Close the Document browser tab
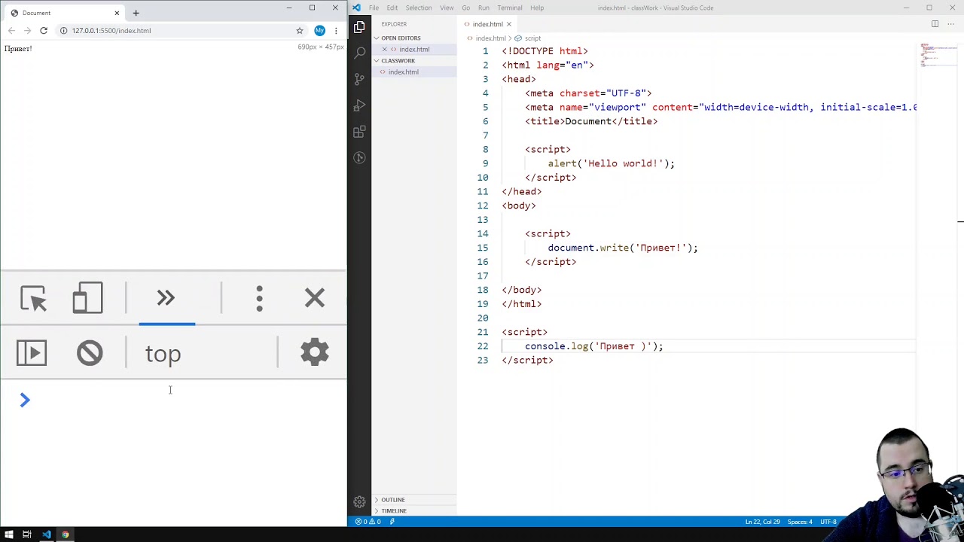 click(117, 13)
